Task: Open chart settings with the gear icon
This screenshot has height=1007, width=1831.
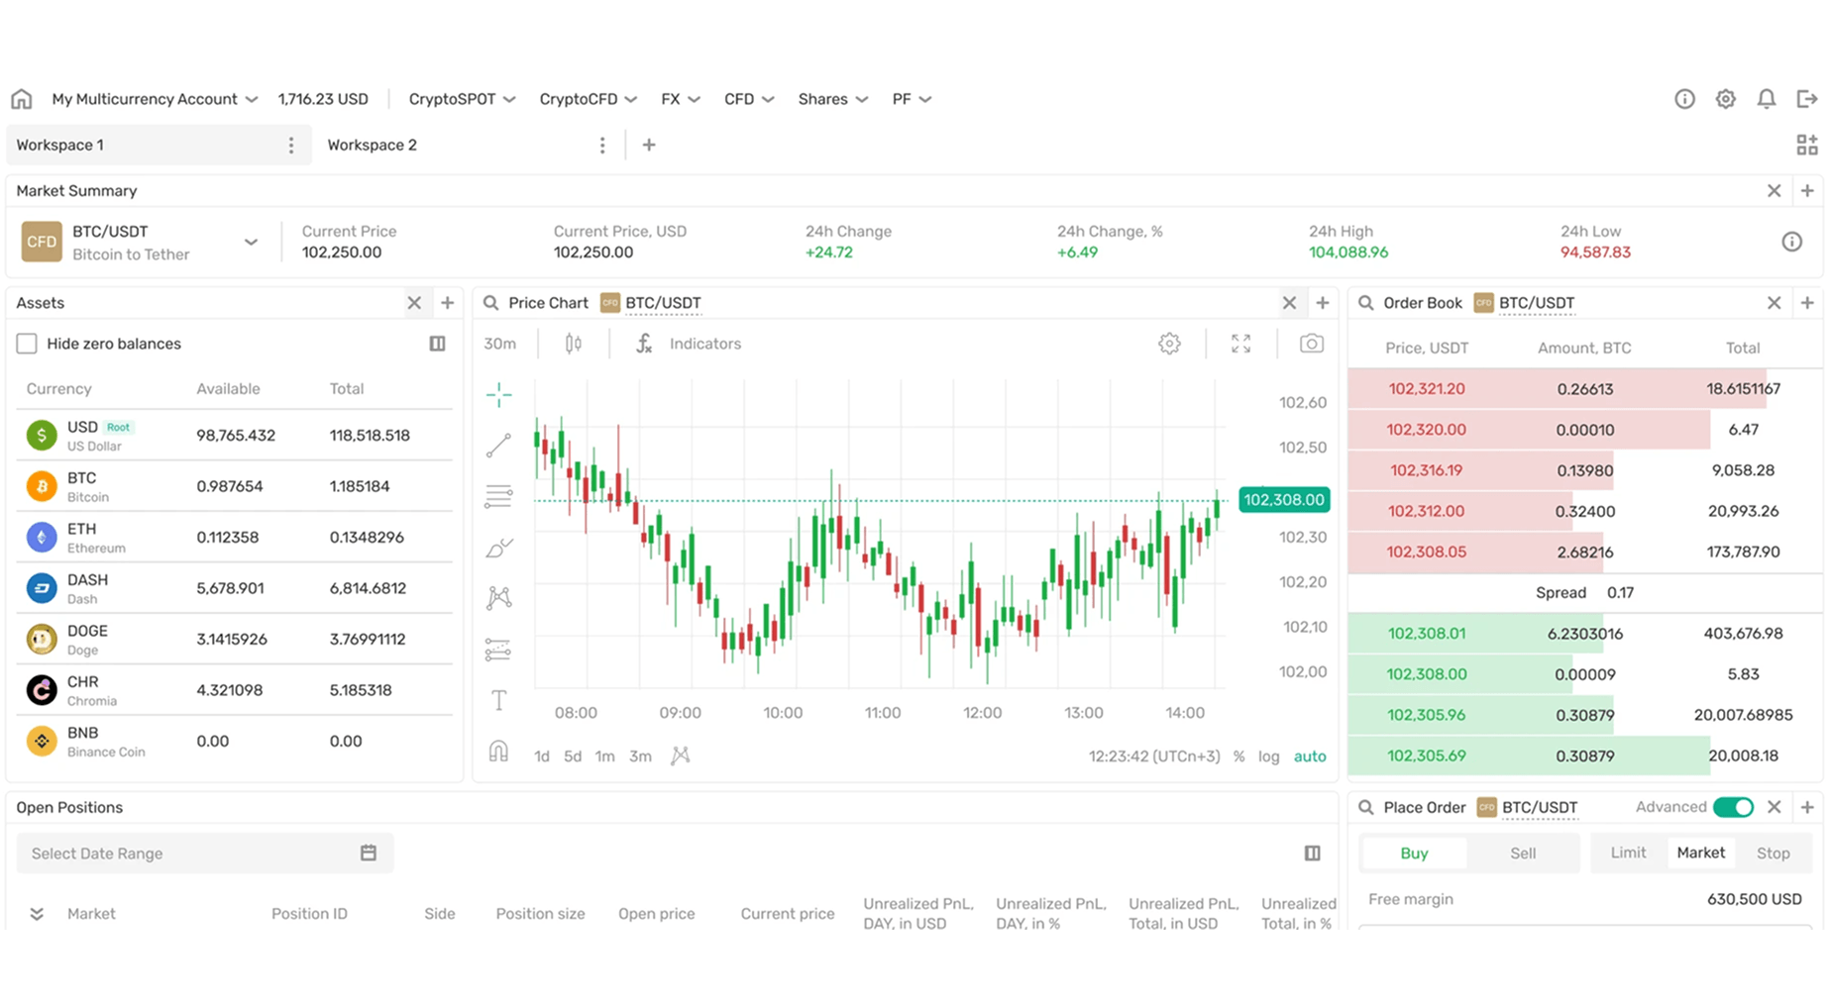Action: [1169, 344]
